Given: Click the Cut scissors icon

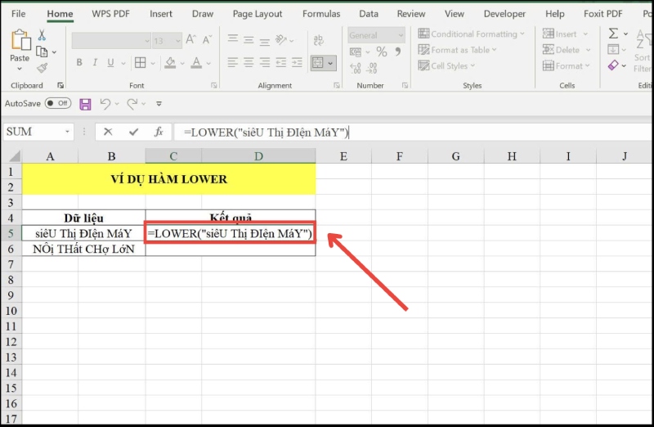Looking at the screenshot, I should (42, 35).
